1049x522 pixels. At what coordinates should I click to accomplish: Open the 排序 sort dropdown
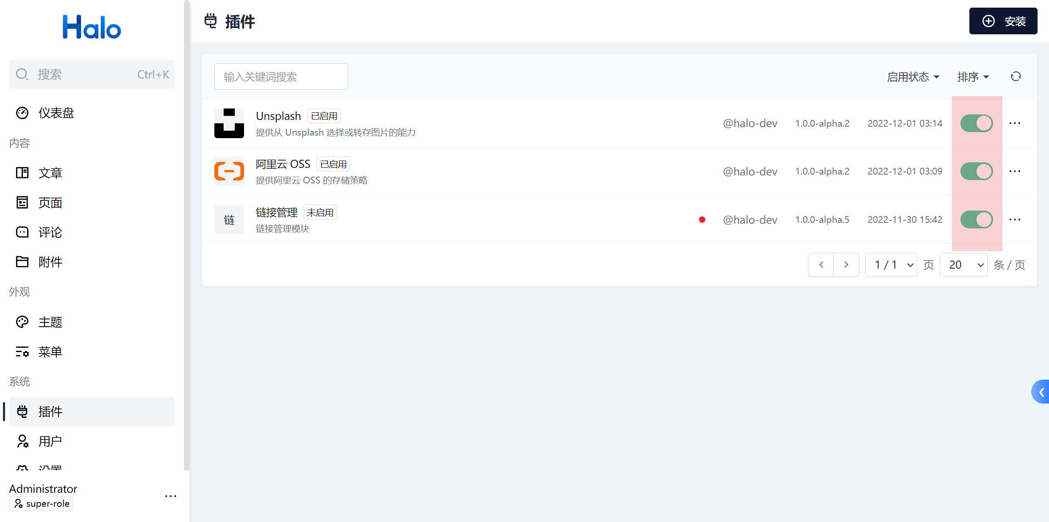coord(973,77)
